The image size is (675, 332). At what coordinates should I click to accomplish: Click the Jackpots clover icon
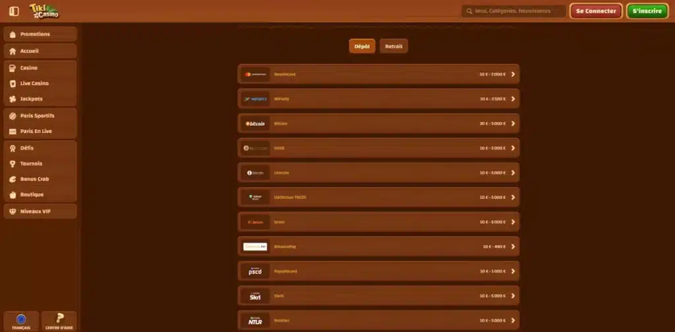(x=13, y=99)
